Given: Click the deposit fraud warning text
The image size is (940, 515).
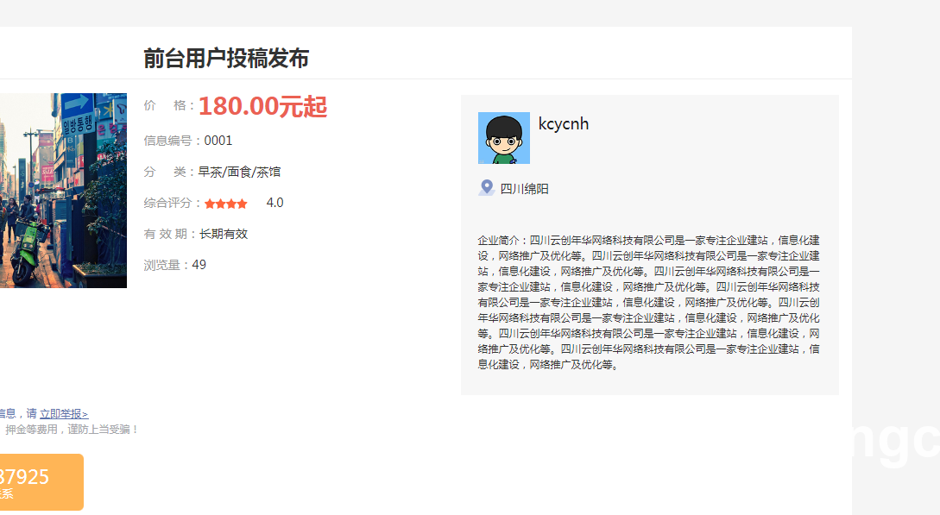Looking at the screenshot, I should click(71, 430).
